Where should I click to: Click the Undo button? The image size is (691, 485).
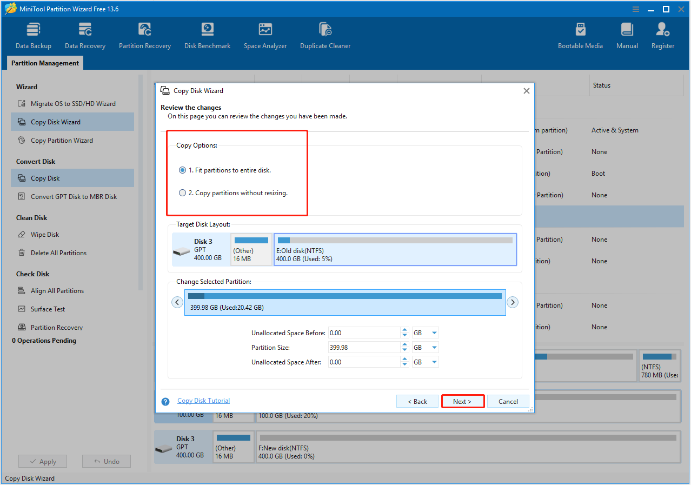pos(107,462)
